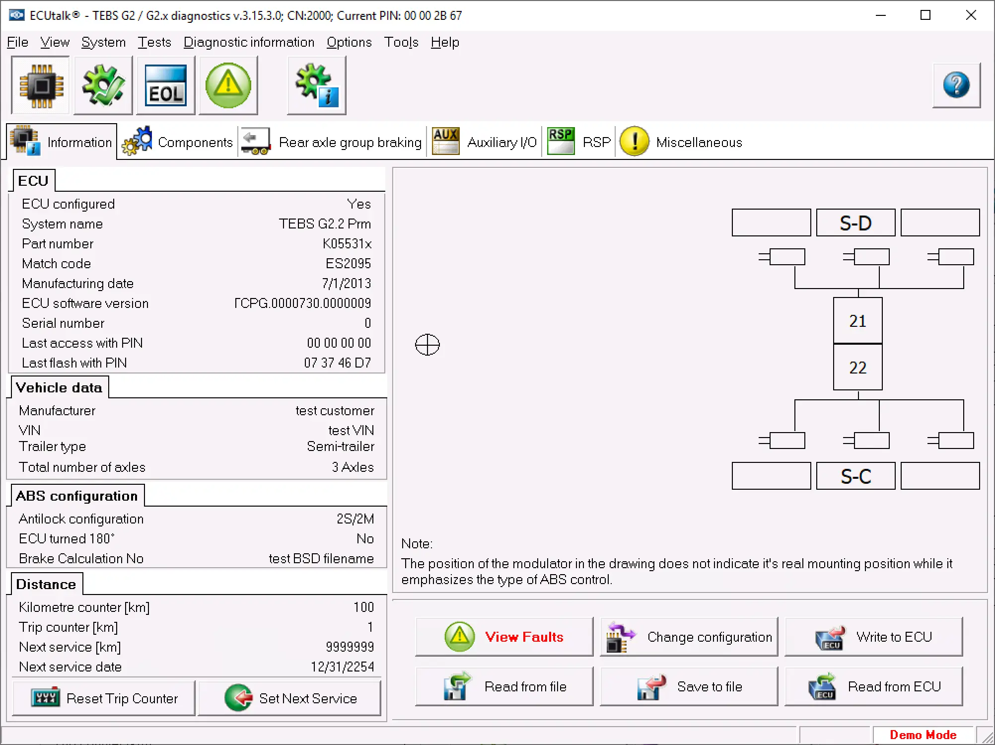
Task: Click the trailer icon on Rear axle group braking
Action: pyautogui.click(x=256, y=141)
